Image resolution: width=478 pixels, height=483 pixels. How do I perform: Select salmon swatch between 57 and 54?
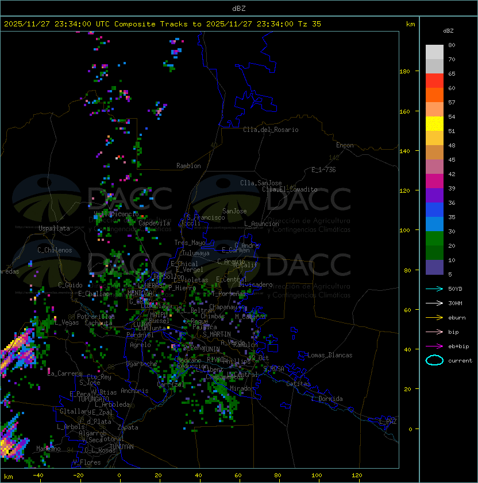434,110
